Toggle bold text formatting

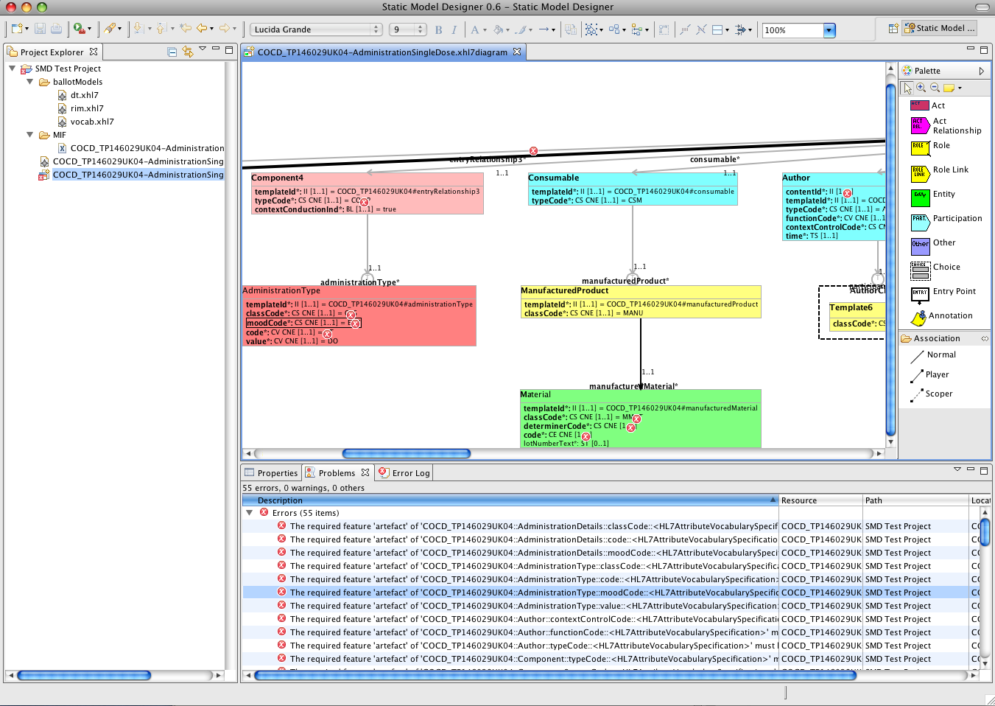click(439, 30)
